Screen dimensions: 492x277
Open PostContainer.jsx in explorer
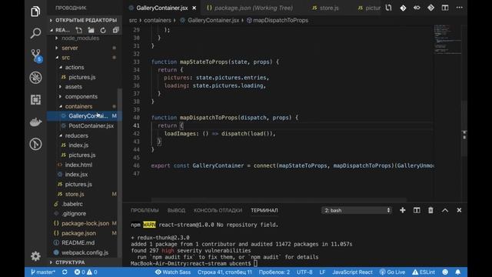(91, 126)
